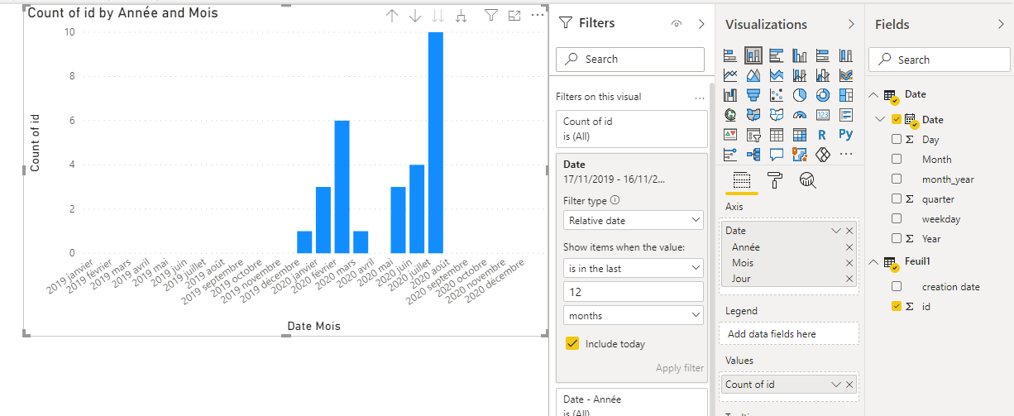Image resolution: width=1014 pixels, height=416 pixels.
Task: Select the Line chart visual
Action: [730, 75]
